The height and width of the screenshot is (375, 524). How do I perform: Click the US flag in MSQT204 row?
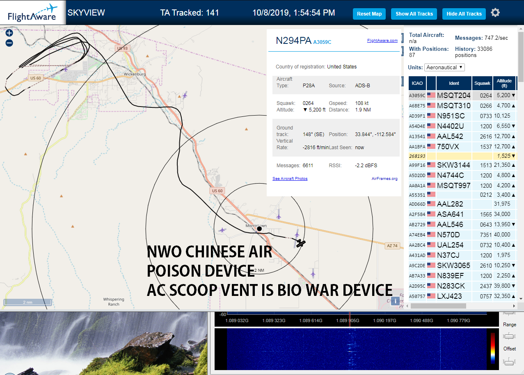(431, 95)
